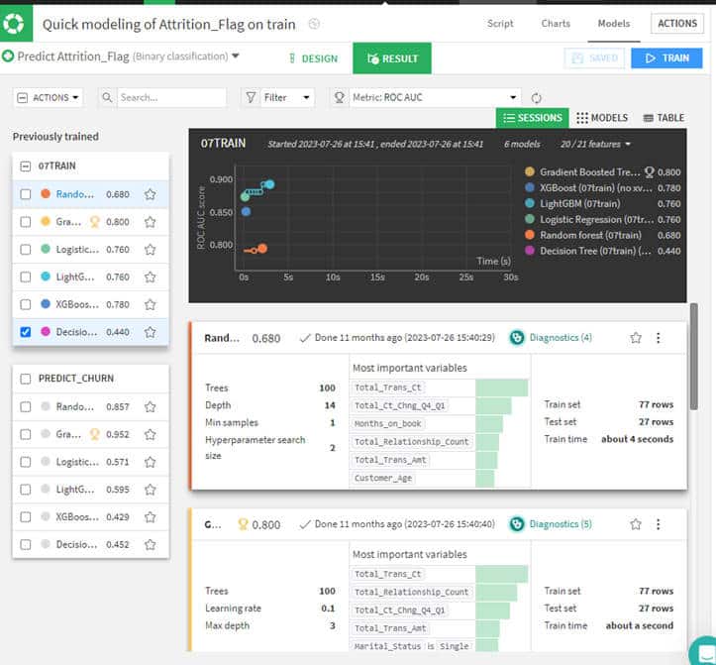Click the top-right ACTIONS button
716x665 pixels.
tap(677, 24)
